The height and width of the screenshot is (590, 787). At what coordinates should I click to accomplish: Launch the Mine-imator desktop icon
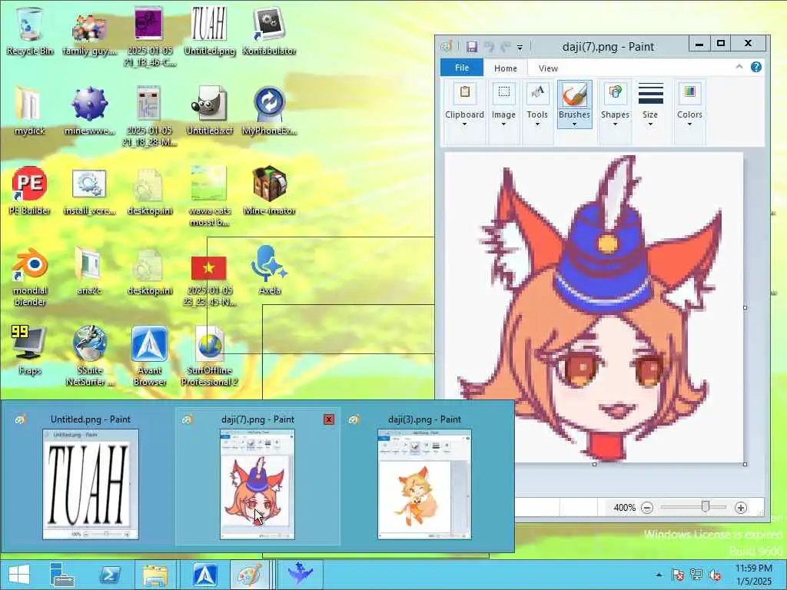269,191
